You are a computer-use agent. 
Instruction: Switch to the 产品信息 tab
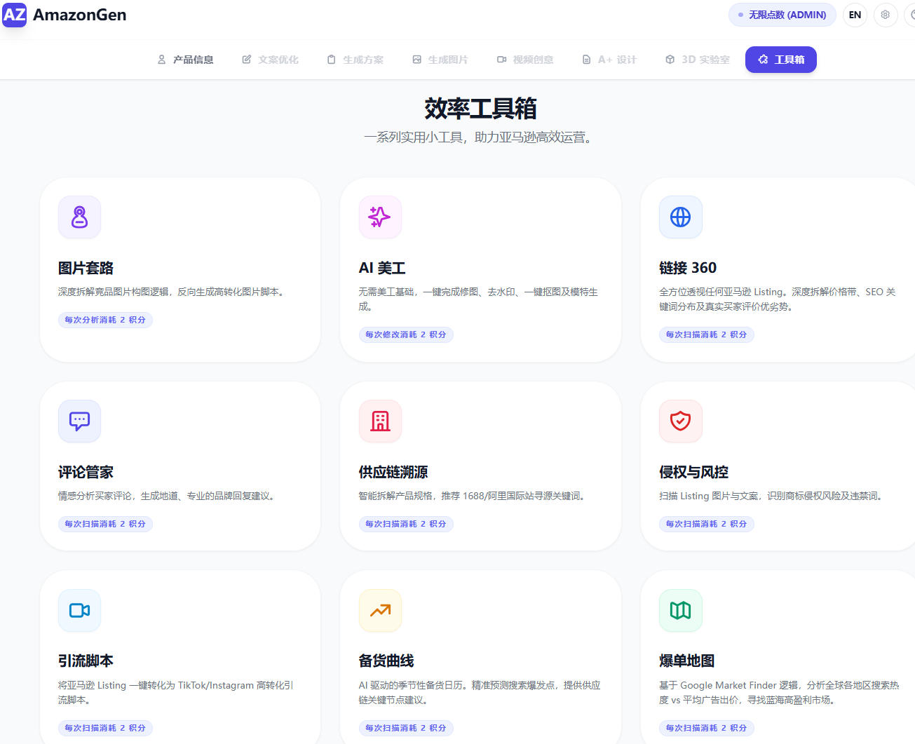(x=186, y=60)
